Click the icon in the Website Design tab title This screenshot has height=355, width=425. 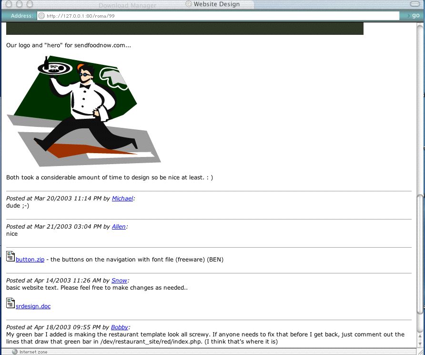(189, 4)
